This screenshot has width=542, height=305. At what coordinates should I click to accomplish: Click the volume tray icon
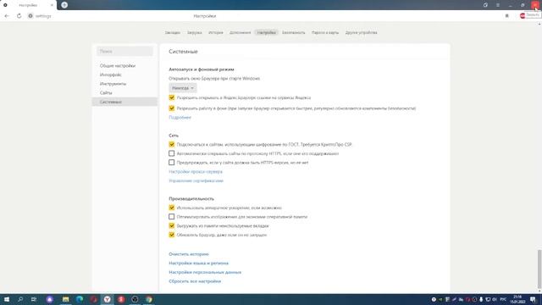coord(495,299)
